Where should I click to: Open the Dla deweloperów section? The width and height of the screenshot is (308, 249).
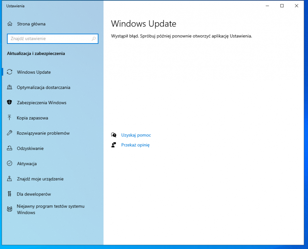(34, 194)
